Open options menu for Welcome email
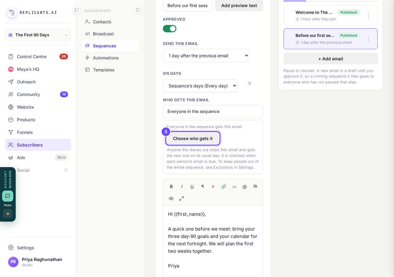 [x=368, y=16]
